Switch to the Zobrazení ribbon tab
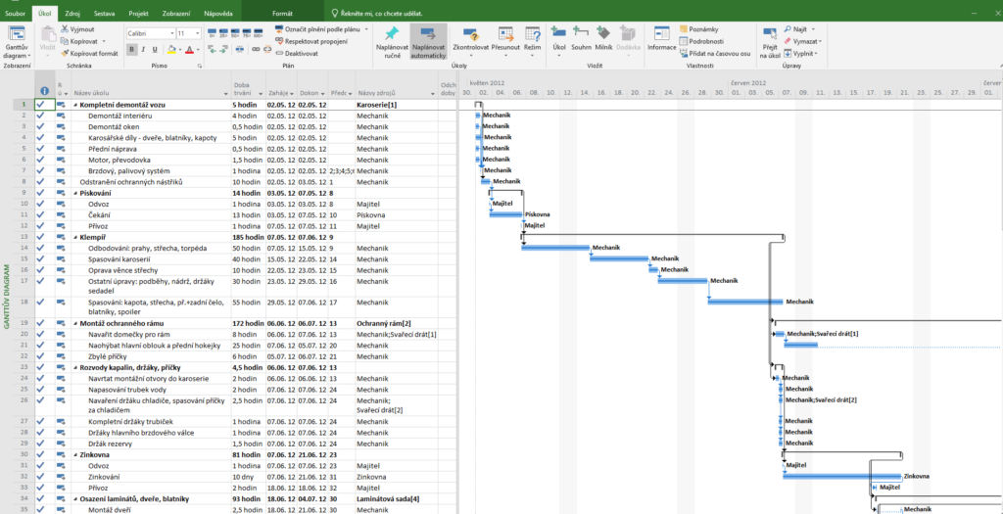This screenshot has width=1003, height=514. [175, 15]
